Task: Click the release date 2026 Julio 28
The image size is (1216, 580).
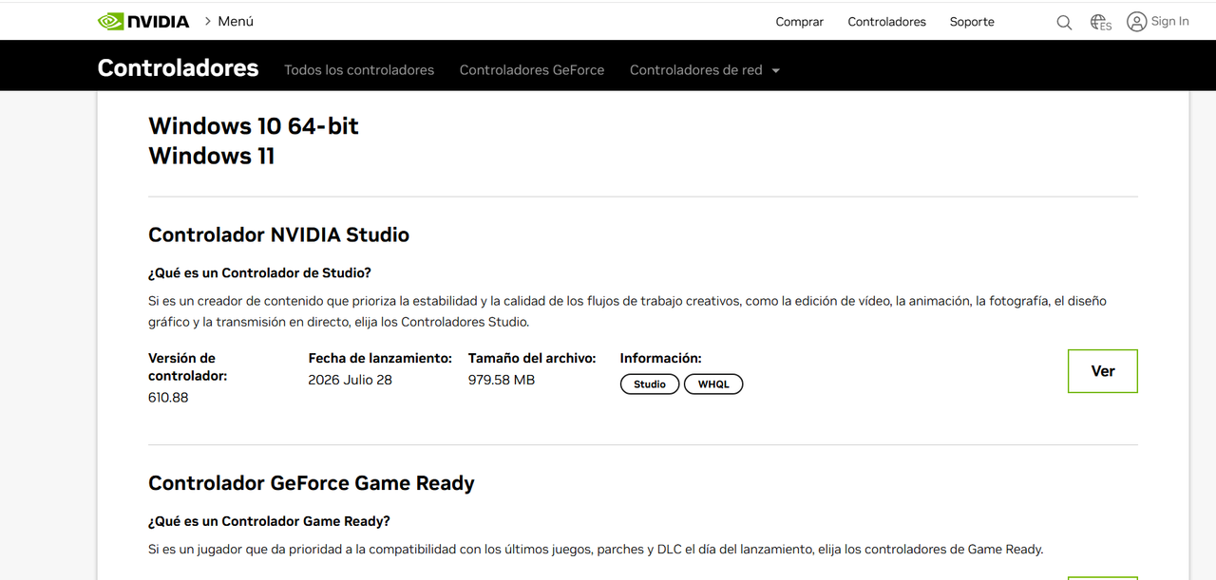Action: click(351, 380)
